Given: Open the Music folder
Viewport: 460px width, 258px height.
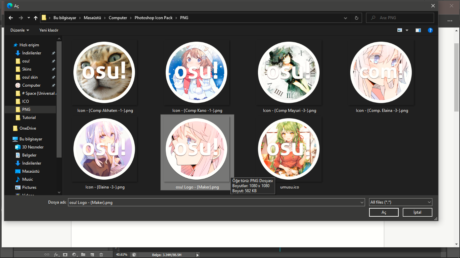Looking at the screenshot, I should (28, 179).
